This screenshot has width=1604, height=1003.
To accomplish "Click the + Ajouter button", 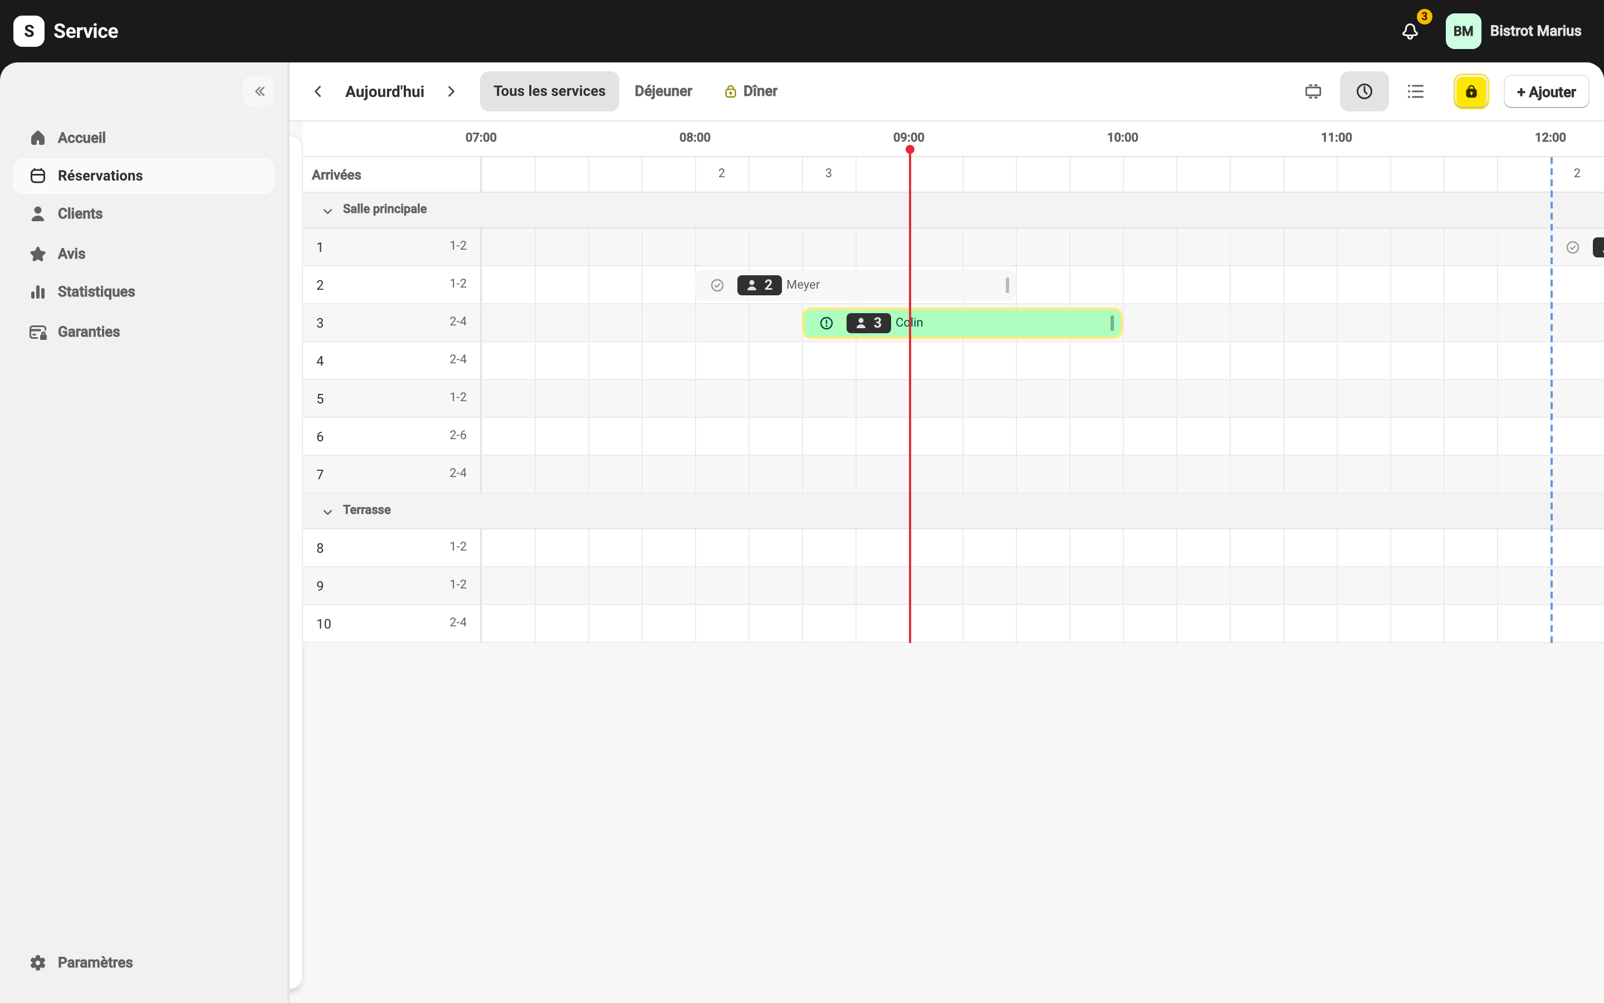I will click(x=1546, y=92).
